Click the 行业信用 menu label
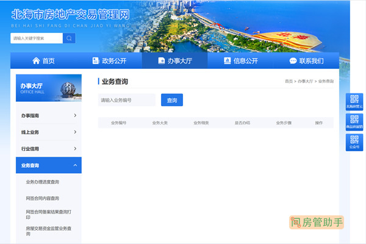 click(x=30, y=149)
